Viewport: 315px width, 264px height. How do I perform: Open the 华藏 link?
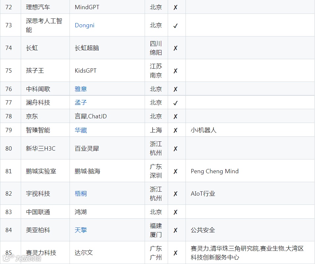[80, 130]
